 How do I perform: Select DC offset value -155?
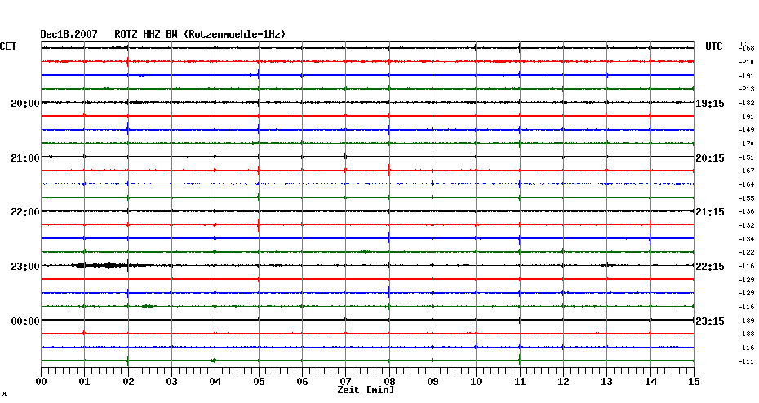pyautogui.click(x=746, y=198)
